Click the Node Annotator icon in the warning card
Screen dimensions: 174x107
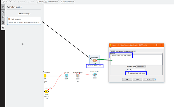[x=9, y=19]
